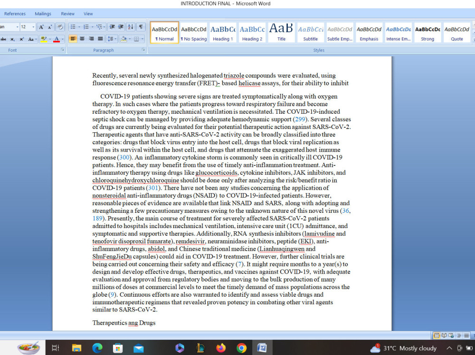Toggle show/hide paragraph marks
475x355 pixels.
[141, 27]
